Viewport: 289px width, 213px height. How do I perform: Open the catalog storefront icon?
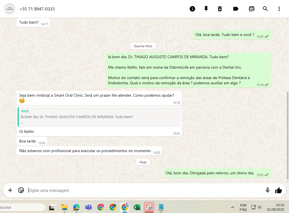(x=252, y=9)
